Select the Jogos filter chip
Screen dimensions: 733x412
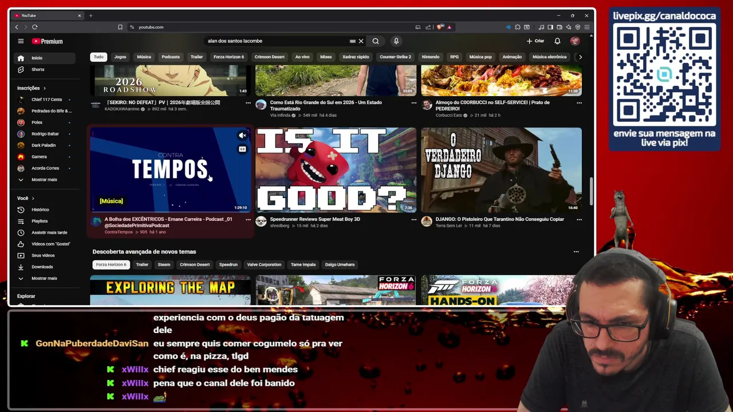[x=120, y=57]
